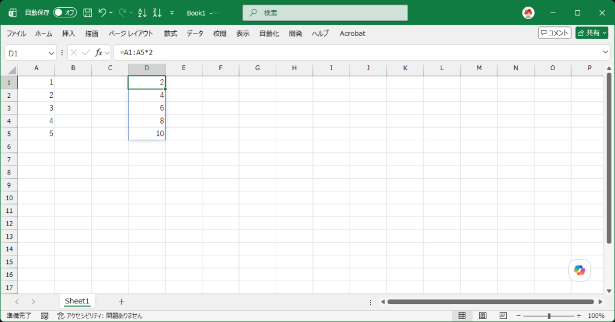Open the Copilot floating icon
615x322 pixels.
[580, 270]
